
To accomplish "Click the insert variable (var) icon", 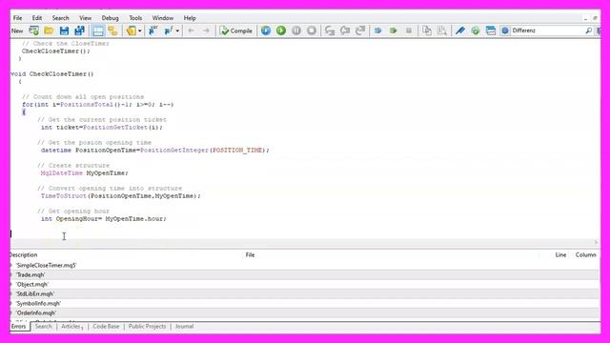I will [152, 30].
